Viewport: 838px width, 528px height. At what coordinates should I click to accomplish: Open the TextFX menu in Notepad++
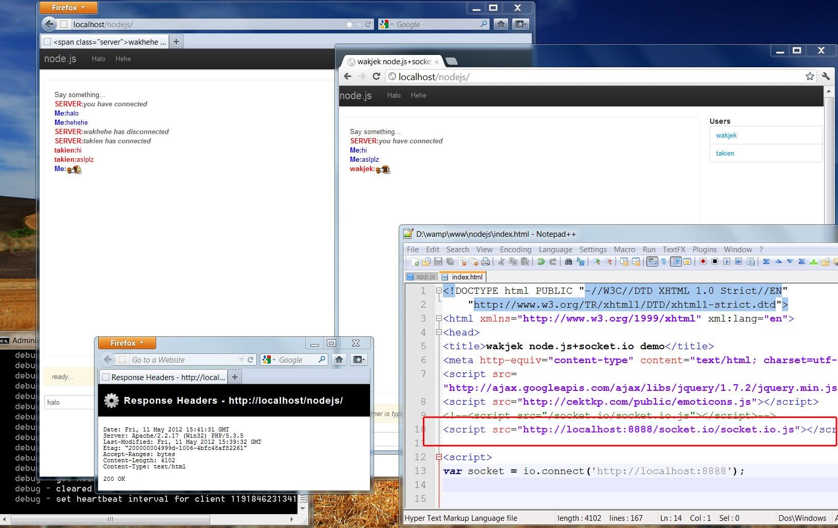tap(674, 250)
